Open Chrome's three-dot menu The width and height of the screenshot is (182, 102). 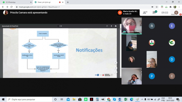(x=179, y=7)
